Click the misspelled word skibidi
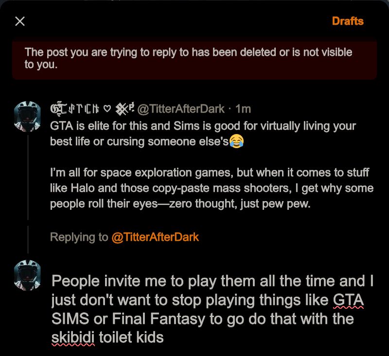389x356 pixels. coord(73,337)
